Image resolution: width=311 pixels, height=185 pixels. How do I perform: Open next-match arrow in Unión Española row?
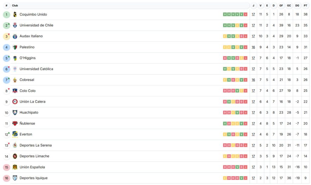coord(245,167)
